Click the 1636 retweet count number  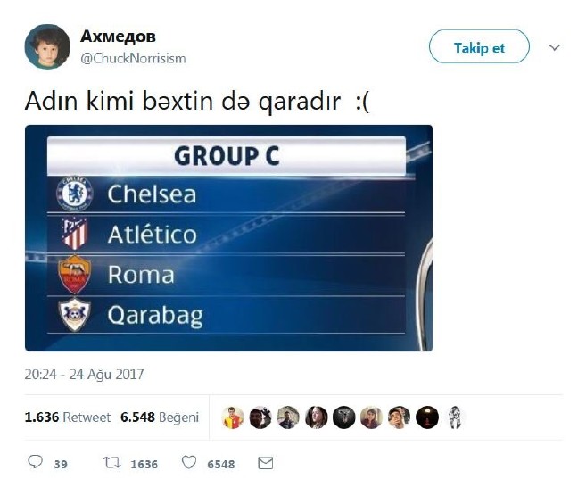coord(144,464)
